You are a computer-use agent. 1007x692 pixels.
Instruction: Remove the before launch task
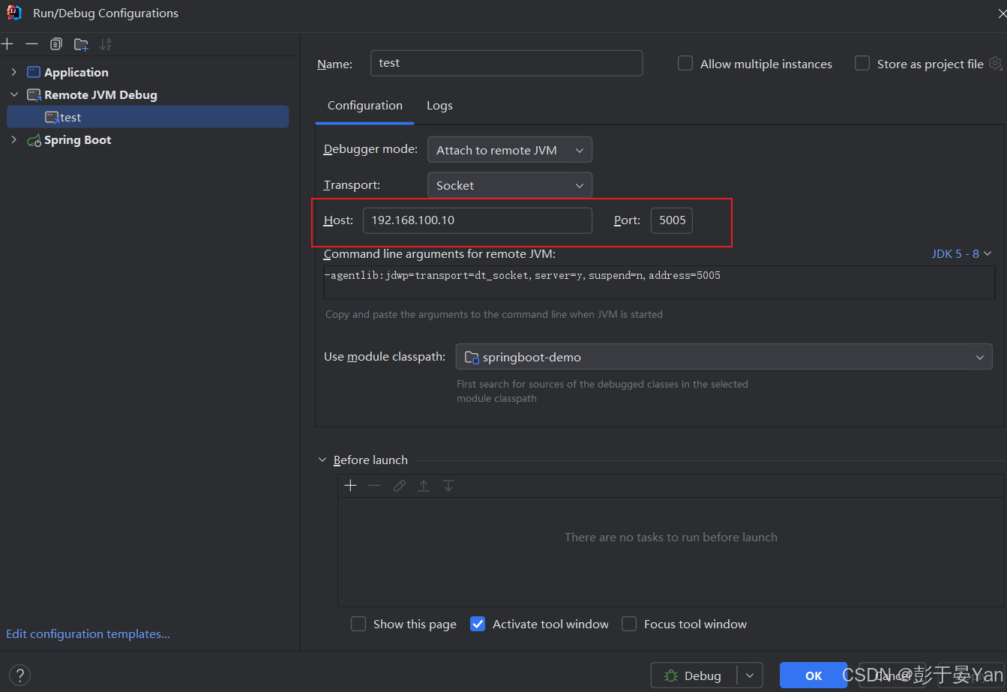tap(375, 486)
